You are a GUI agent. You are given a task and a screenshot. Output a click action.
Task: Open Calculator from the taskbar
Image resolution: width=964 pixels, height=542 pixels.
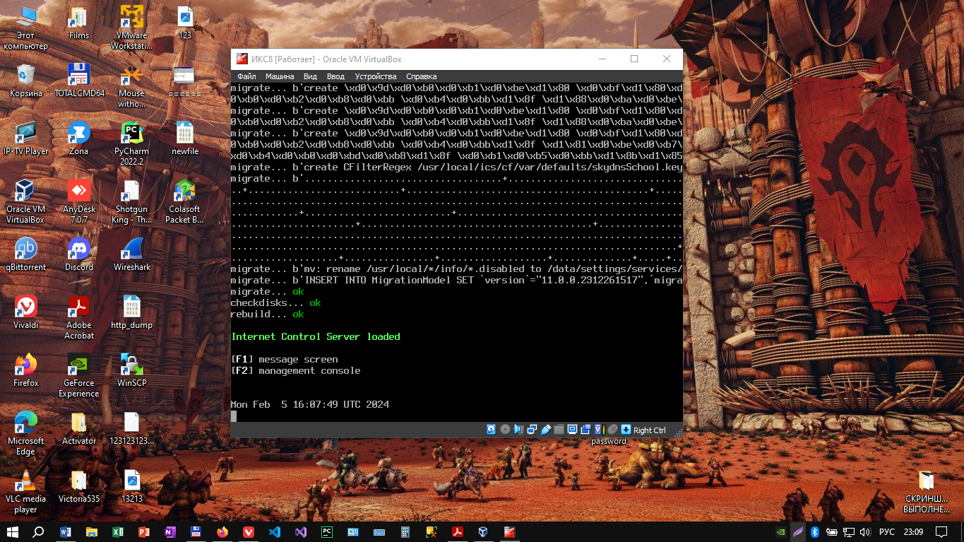pyautogui.click(x=405, y=531)
